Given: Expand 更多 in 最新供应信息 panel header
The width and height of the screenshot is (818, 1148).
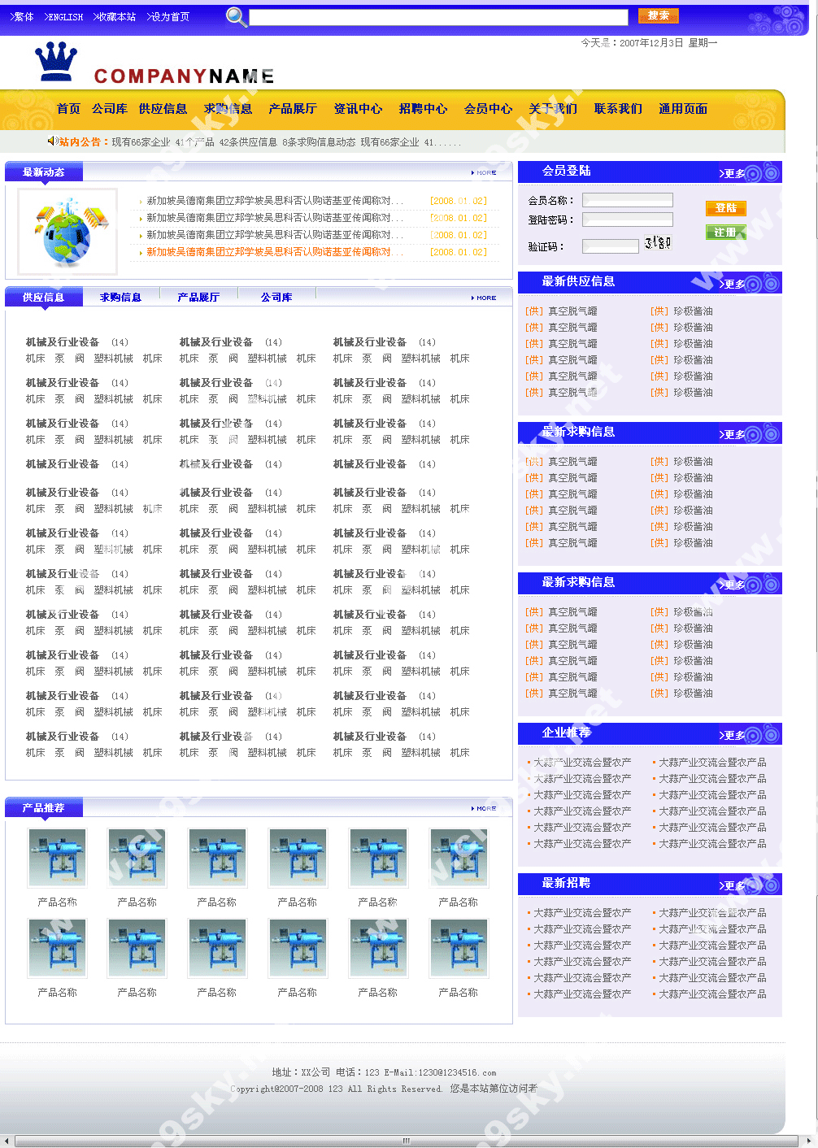Looking at the screenshot, I should pyautogui.click(x=732, y=284).
